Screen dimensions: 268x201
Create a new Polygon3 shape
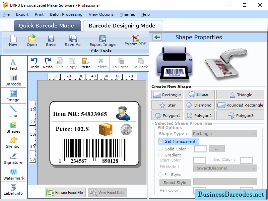click(x=240, y=116)
